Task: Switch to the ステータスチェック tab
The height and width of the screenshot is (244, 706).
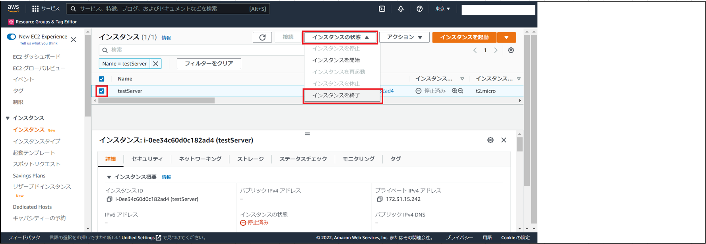Action: (303, 159)
